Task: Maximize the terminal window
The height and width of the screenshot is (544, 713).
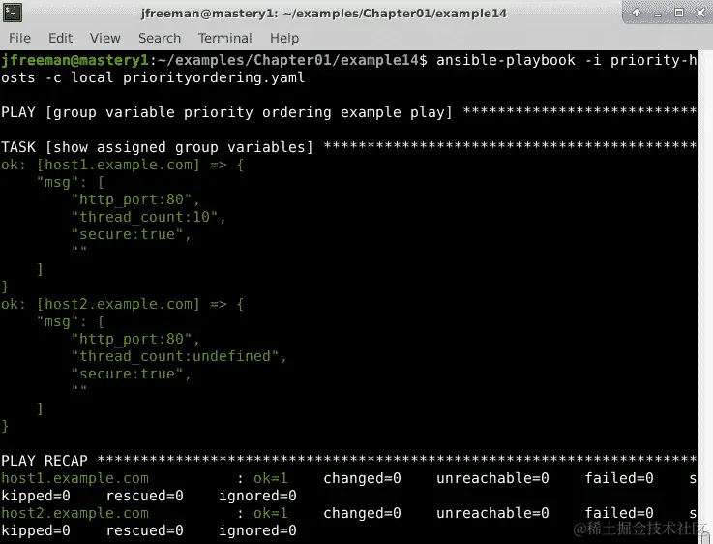Action: [679, 13]
